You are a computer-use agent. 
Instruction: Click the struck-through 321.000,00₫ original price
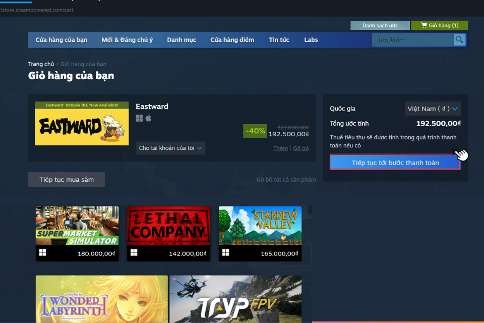coord(293,127)
